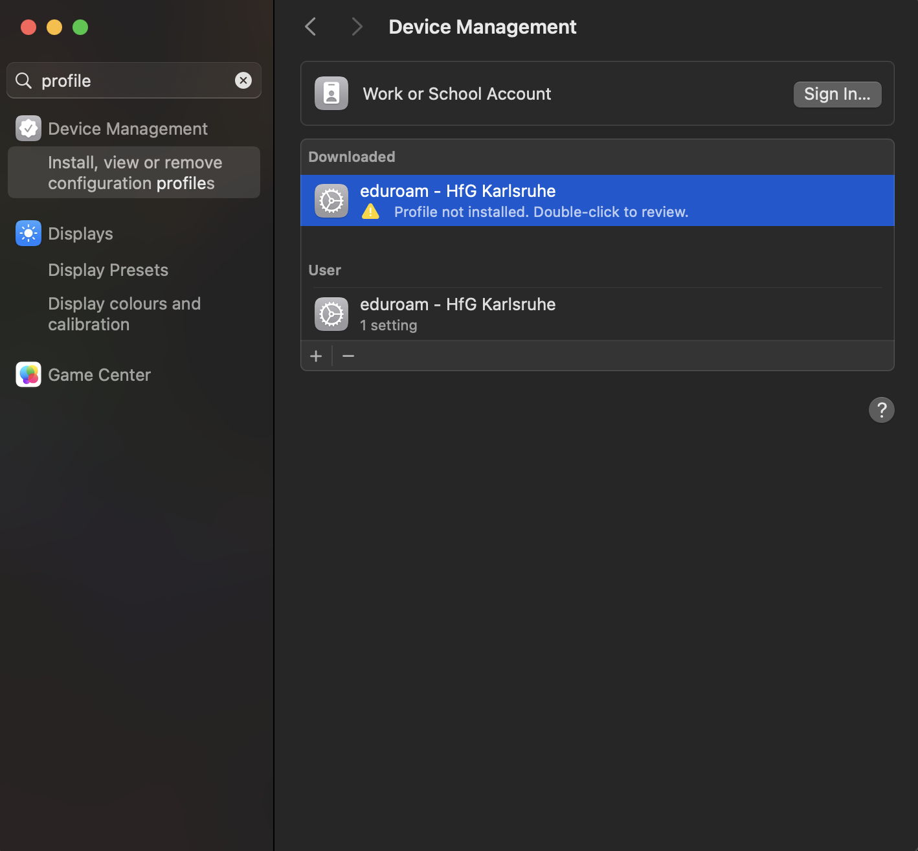This screenshot has height=851, width=918.
Task: Click the Downloaded section header
Action: [x=352, y=157]
